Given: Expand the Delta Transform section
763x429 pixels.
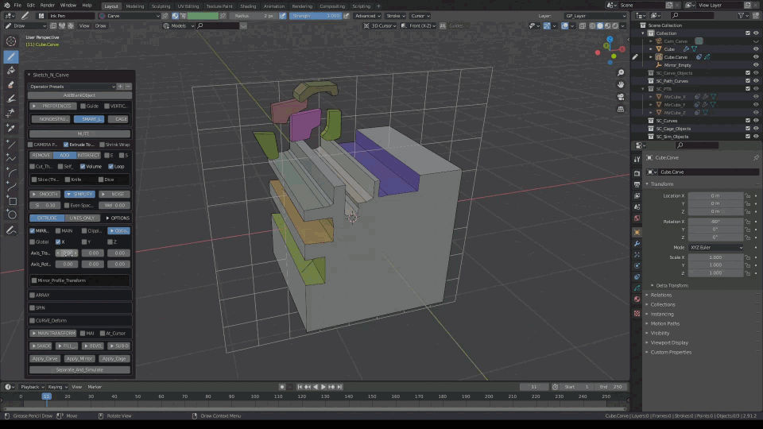Looking at the screenshot, I should [x=672, y=285].
